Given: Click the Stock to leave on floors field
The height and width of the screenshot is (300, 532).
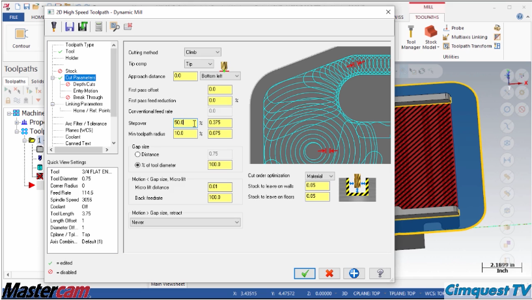Looking at the screenshot, I should 317,197.
